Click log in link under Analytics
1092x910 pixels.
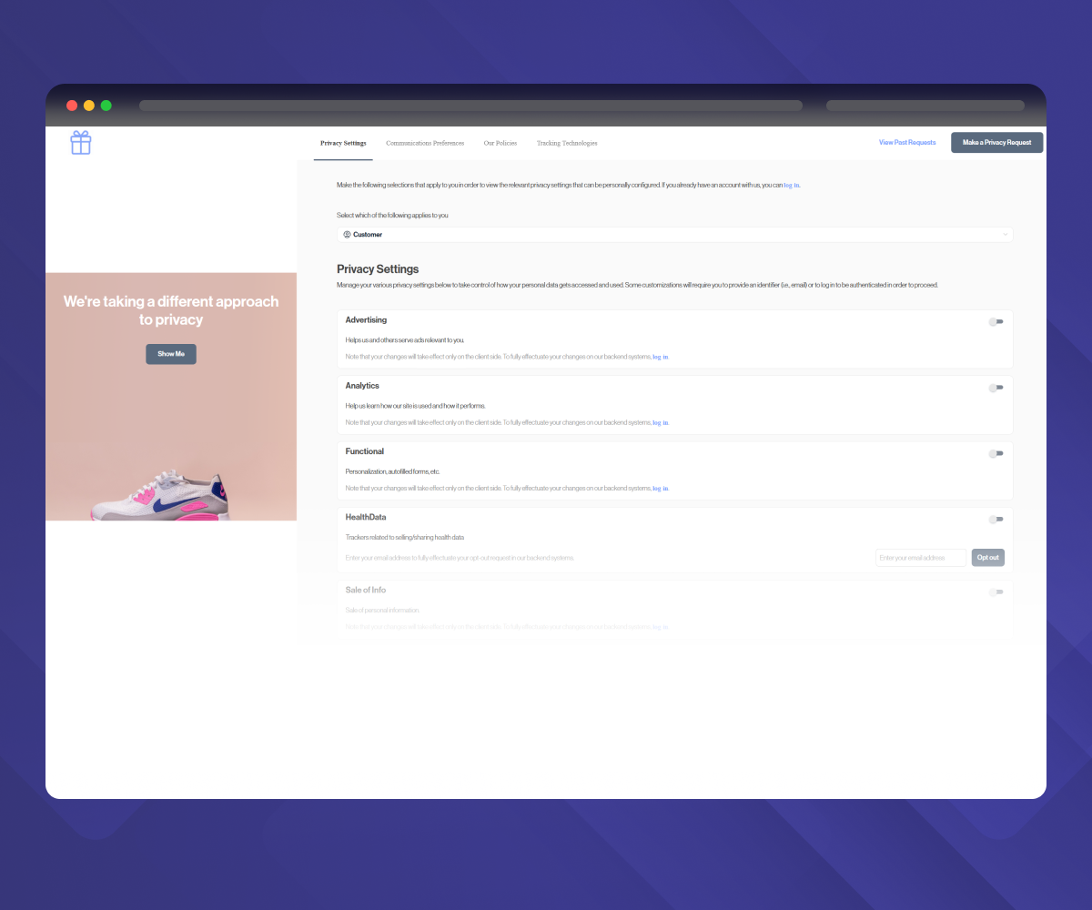coord(661,422)
